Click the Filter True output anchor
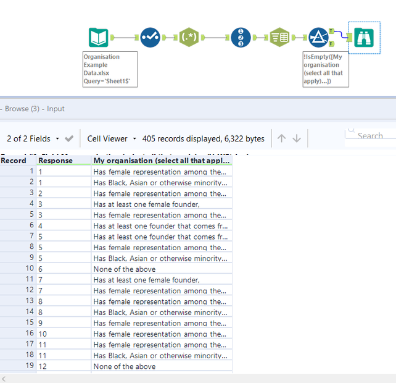396x383 pixels. point(332,30)
